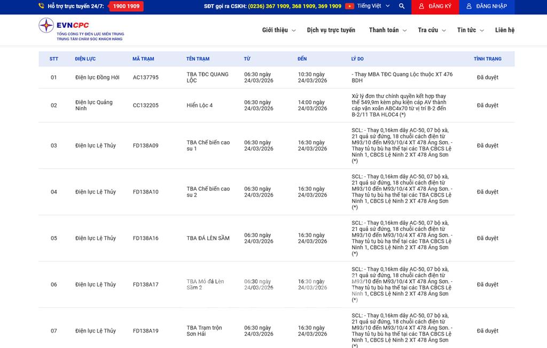Image resolution: width=547 pixels, height=348 pixels.
Task: Click the search magnifier icon
Action: click(402, 6)
